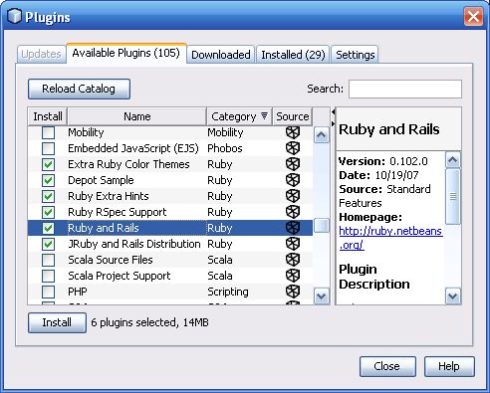Select the Ruby RSpec Support plugin name

(118, 212)
